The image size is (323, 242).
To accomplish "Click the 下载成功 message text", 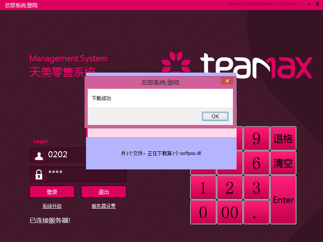I will click(x=101, y=98).
